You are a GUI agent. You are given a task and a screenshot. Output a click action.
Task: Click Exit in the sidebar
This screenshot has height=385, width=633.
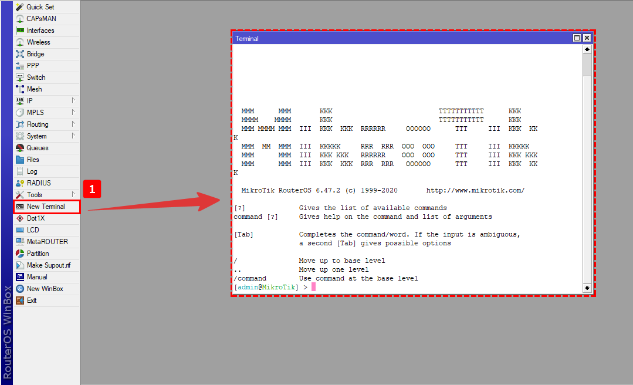(32, 300)
